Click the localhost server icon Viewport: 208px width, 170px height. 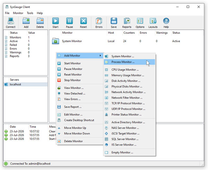pos(6,84)
